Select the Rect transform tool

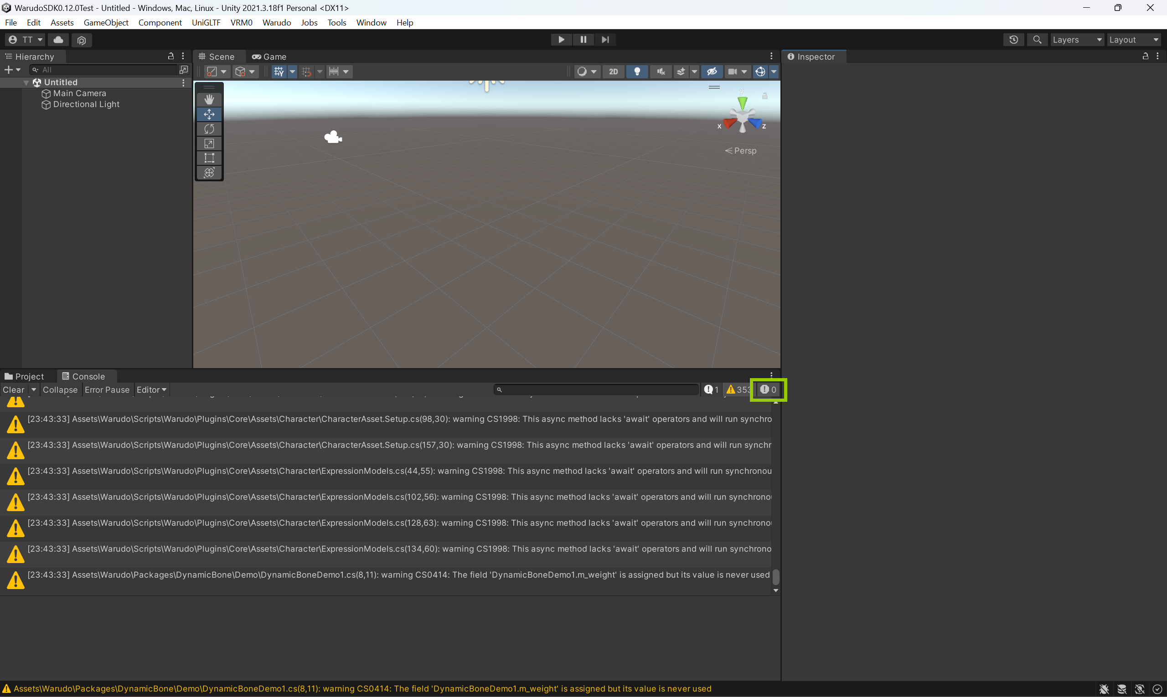click(x=209, y=158)
